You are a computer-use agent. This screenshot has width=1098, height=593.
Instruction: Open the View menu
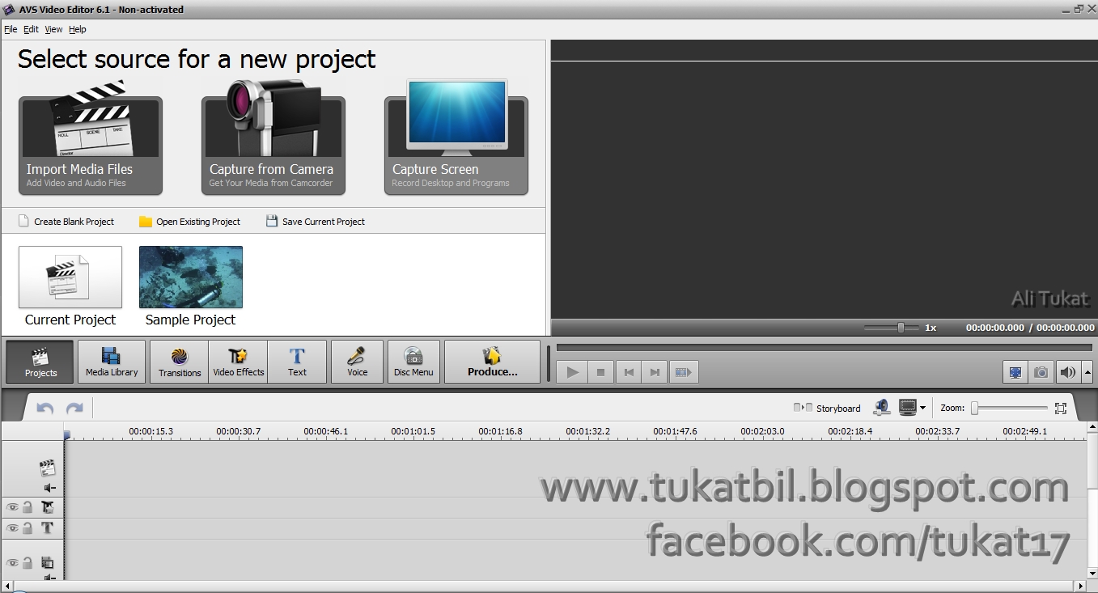[x=53, y=29]
